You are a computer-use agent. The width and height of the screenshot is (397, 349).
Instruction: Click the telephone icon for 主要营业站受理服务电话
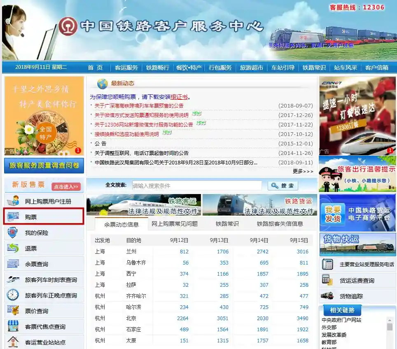point(327,264)
